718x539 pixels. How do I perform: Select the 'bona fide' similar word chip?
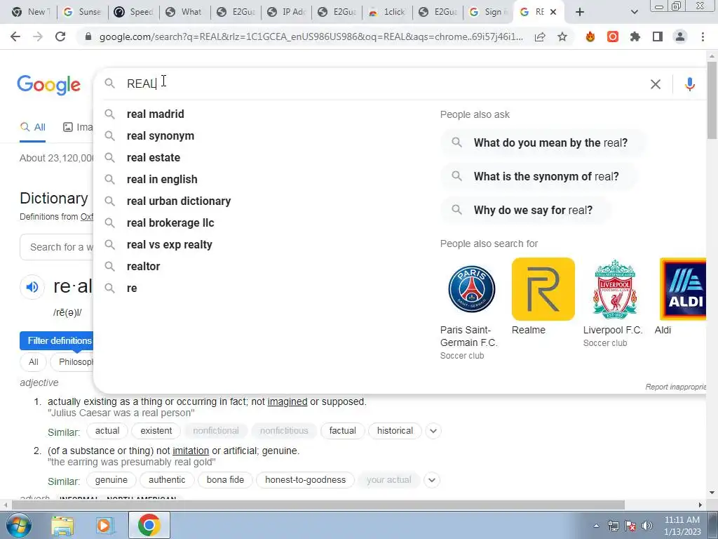pyautogui.click(x=225, y=480)
